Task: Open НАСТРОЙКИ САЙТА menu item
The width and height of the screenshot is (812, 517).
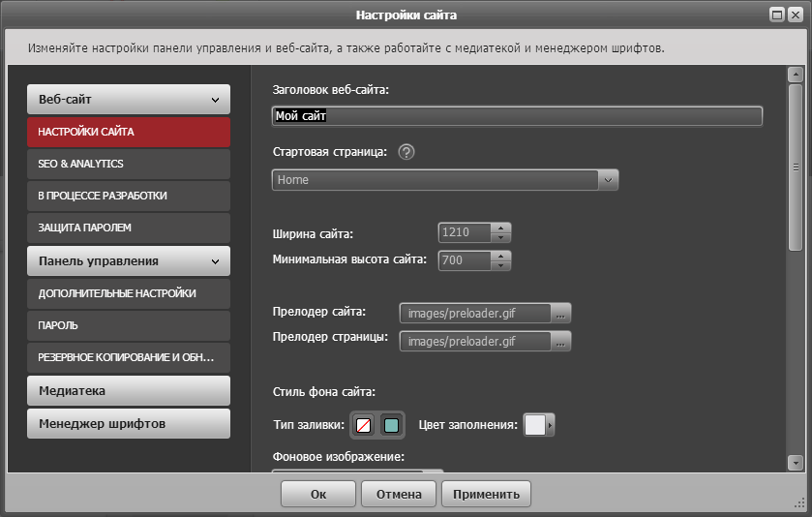Action: click(x=129, y=132)
